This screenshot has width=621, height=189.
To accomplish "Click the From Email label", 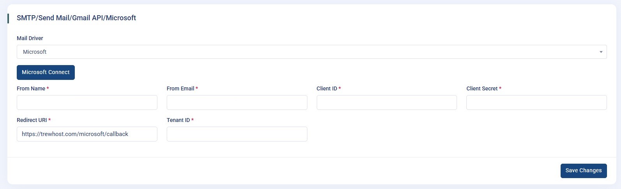I will [180, 88].
